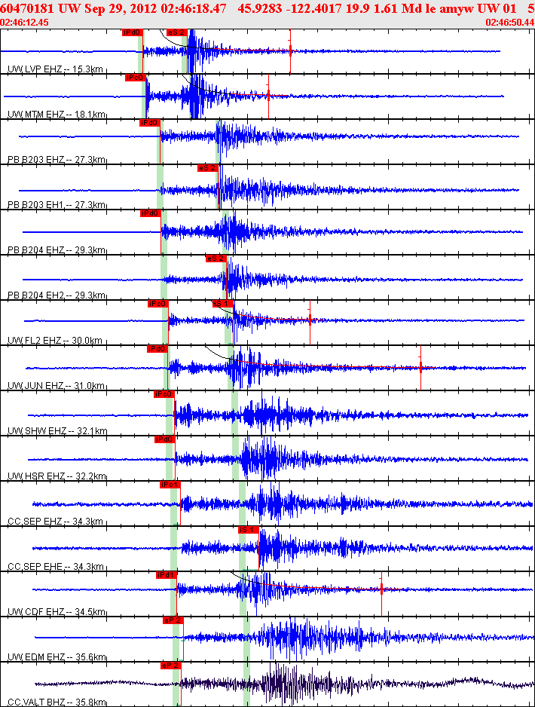
Task: Click the station label UW MTM EHZ 18.1km
Action: 57,115
